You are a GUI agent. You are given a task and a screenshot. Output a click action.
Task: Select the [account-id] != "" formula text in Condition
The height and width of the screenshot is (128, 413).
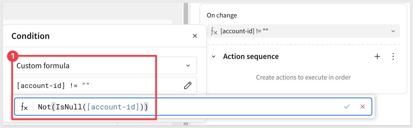[53, 85]
